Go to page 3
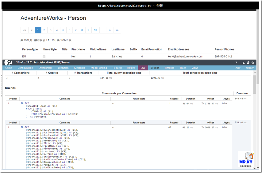262x173 pixels. click(50, 30)
